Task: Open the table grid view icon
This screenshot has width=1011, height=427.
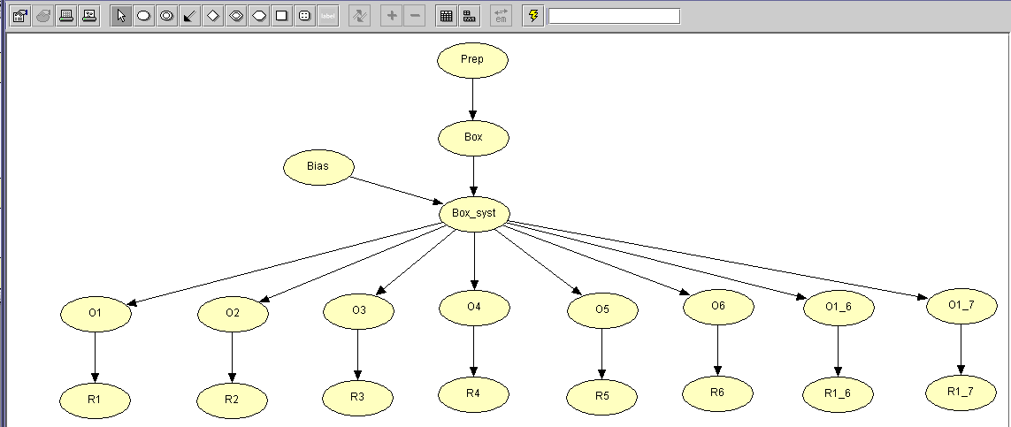Action: (x=447, y=16)
